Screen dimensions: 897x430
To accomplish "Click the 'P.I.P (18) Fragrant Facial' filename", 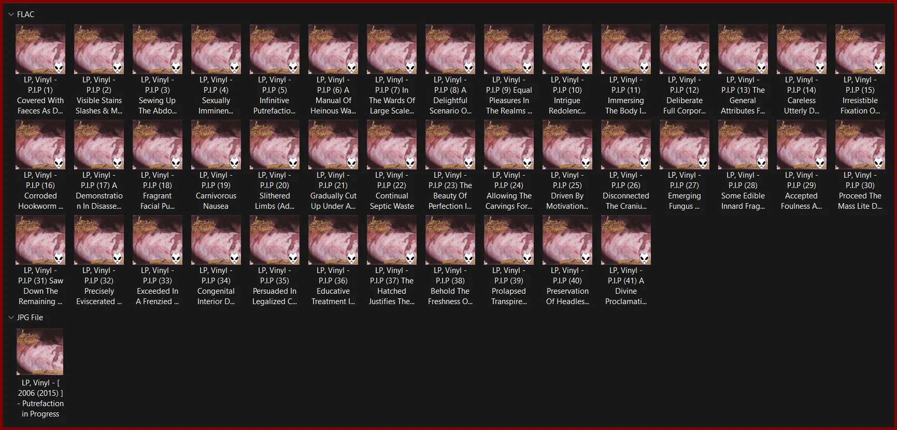I will coord(158,191).
